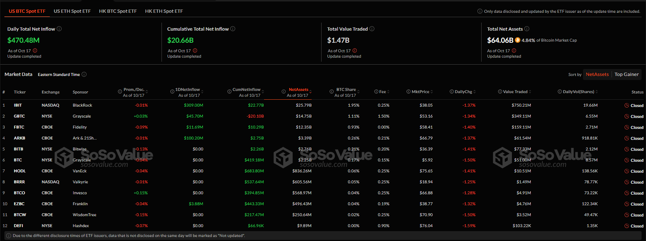Click info icon beside Value Traded column header
The height and width of the screenshot is (241, 646).
[x=500, y=92]
